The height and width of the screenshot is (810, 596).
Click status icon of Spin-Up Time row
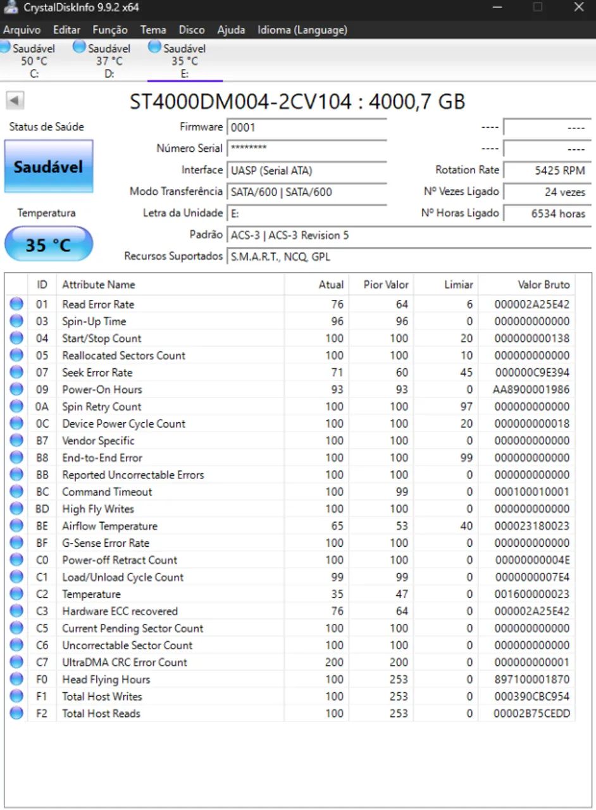click(x=16, y=321)
